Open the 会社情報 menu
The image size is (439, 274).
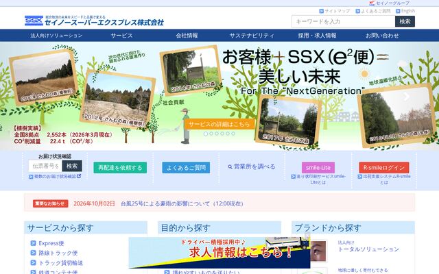pos(187,36)
